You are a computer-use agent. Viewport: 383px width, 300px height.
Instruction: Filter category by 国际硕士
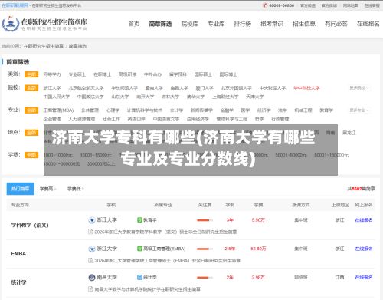tap(203, 74)
